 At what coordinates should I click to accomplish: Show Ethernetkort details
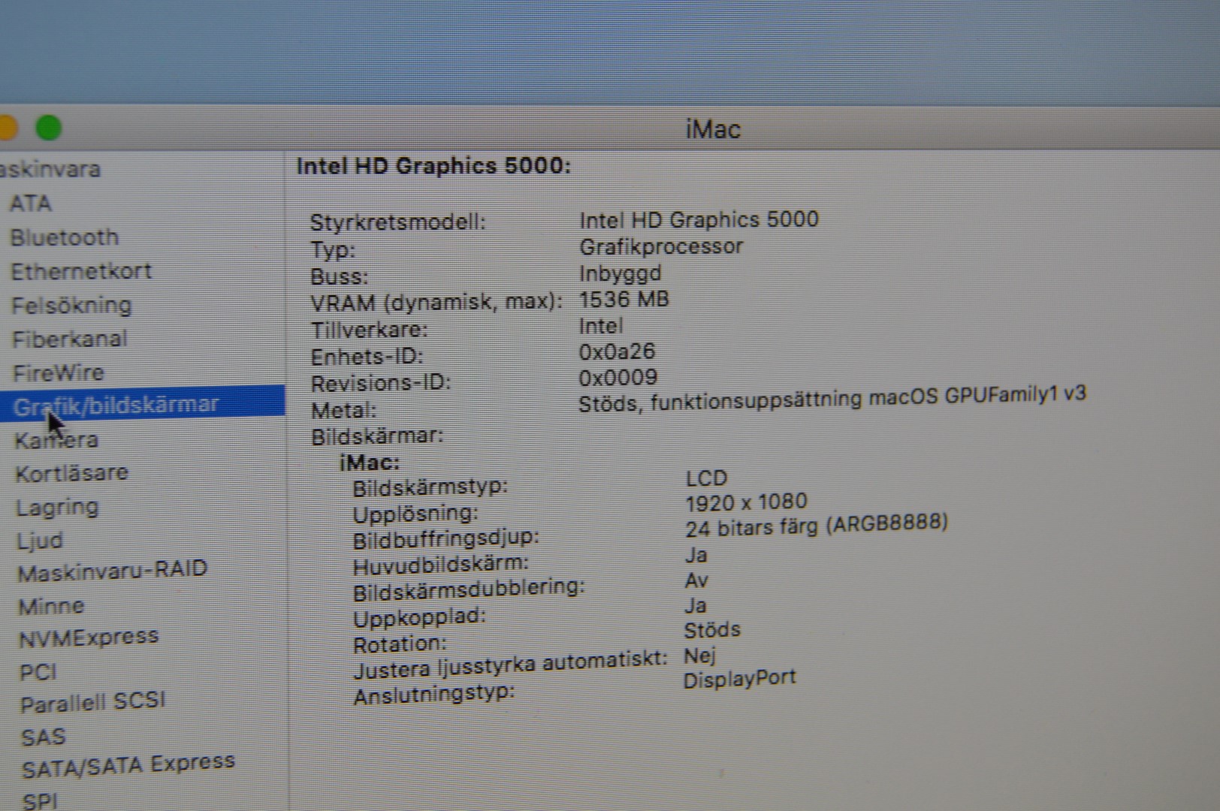point(81,271)
